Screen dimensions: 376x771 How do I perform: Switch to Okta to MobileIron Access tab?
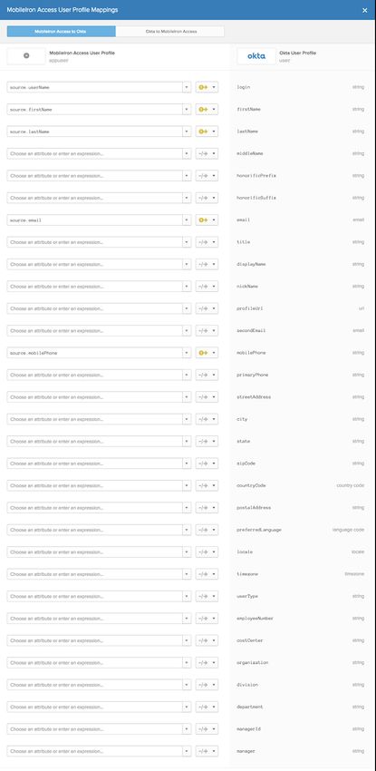(170, 32)
